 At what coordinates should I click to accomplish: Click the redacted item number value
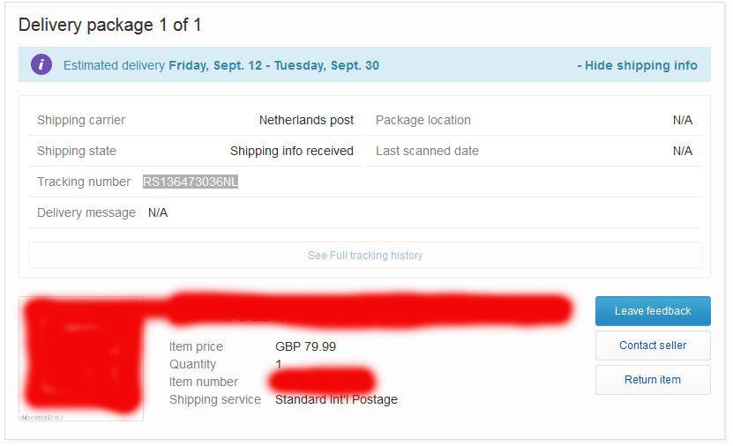coord(323,382)
